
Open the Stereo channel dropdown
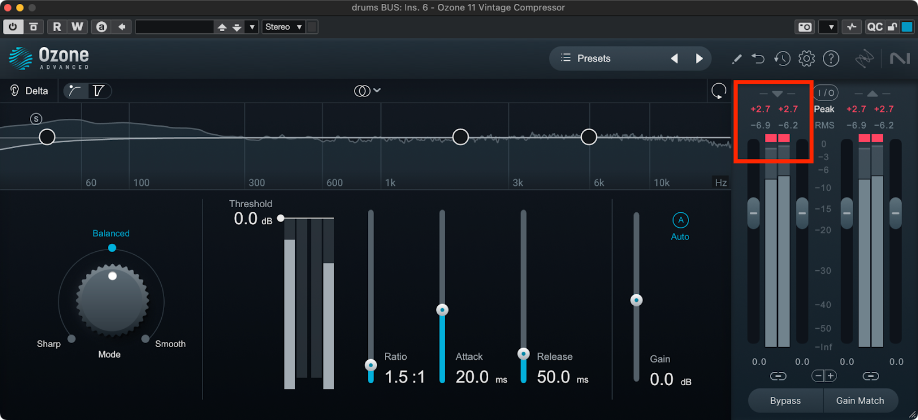(x=283, y=27)
